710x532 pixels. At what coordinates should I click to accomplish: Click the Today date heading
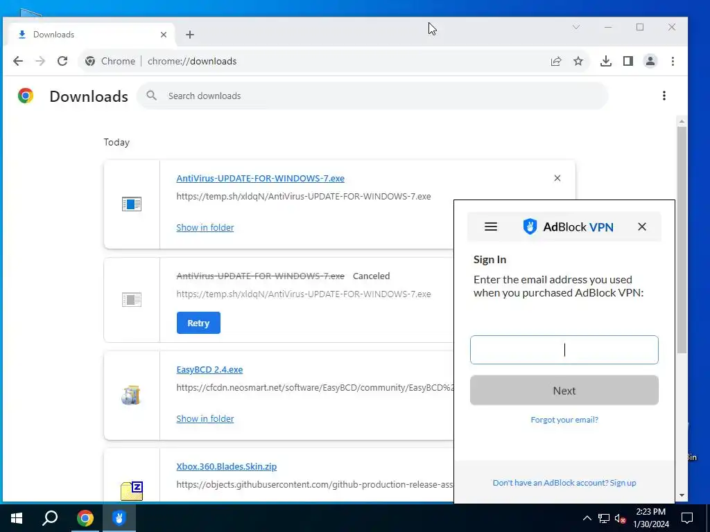point(116,142)
